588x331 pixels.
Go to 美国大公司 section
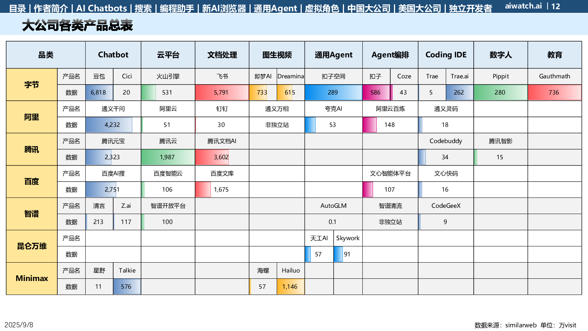pyautogui.click(x=420, y=8)
